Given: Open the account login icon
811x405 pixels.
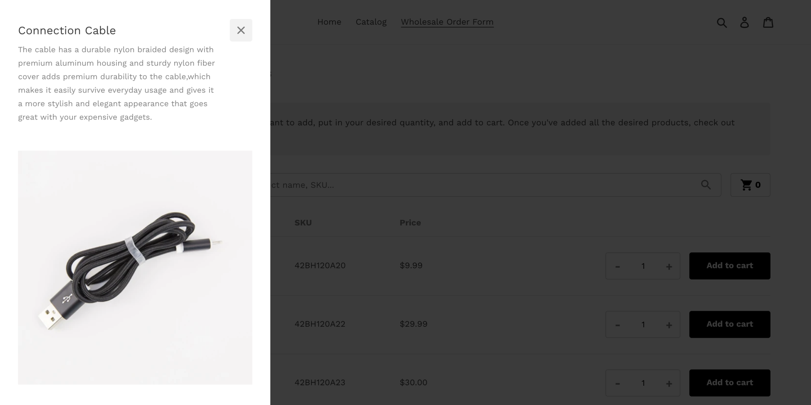Looking at the screenshot, I should pyautogui.click(x=744, y=23).
